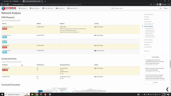
Task: Go to Notifications in sidebar
Action: point(147,45)
